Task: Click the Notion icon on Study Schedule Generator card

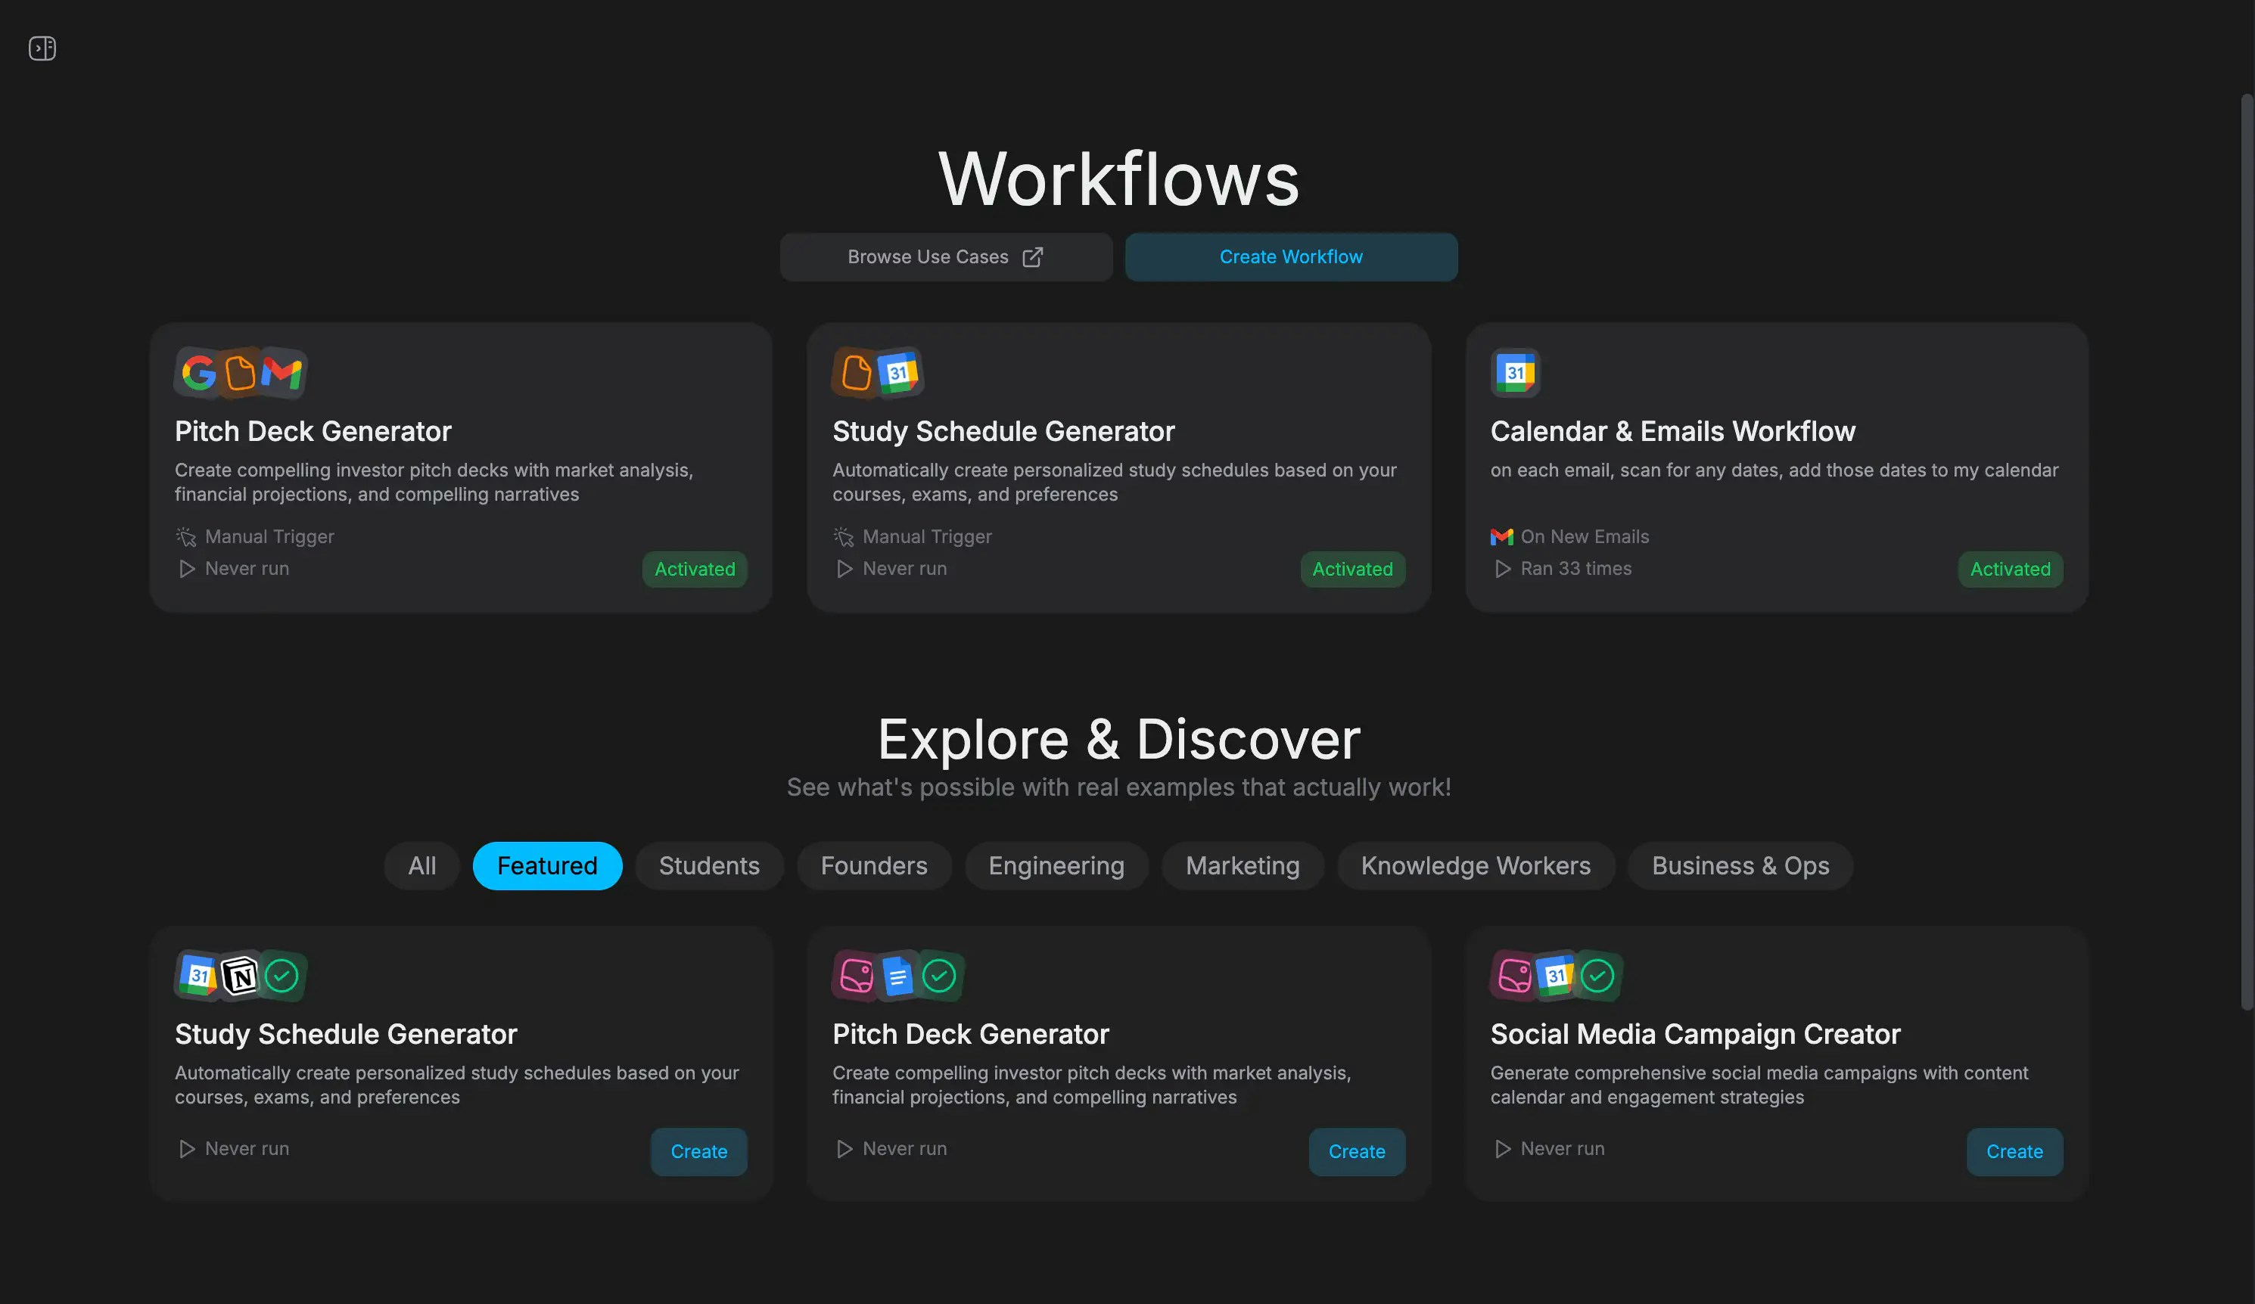Action: (240, 976)
